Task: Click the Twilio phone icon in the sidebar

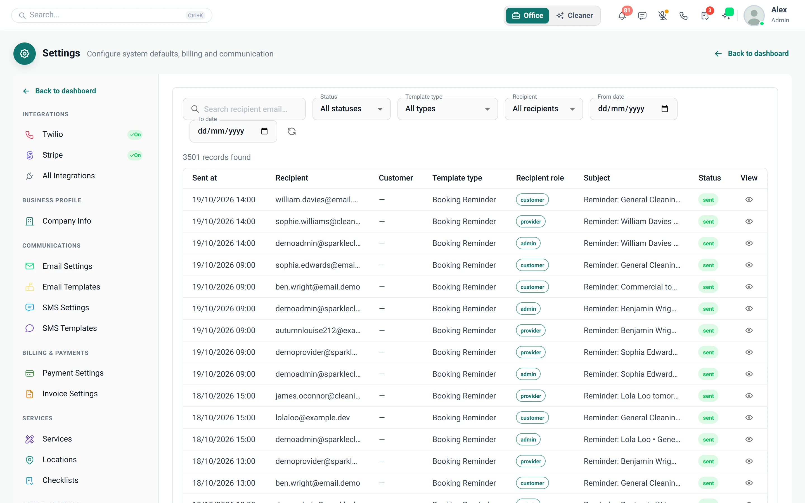Action: 30,134
